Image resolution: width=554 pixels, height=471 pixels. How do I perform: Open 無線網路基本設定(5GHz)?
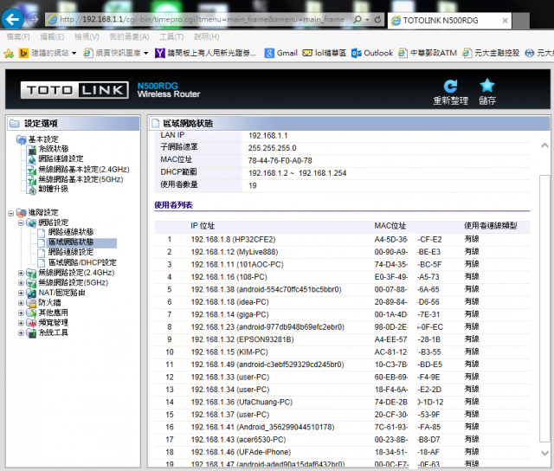(81, 179)
